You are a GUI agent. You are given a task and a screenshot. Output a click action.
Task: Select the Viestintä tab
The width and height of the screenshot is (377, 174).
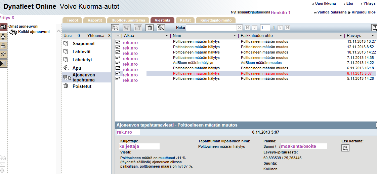click(163, 20)
